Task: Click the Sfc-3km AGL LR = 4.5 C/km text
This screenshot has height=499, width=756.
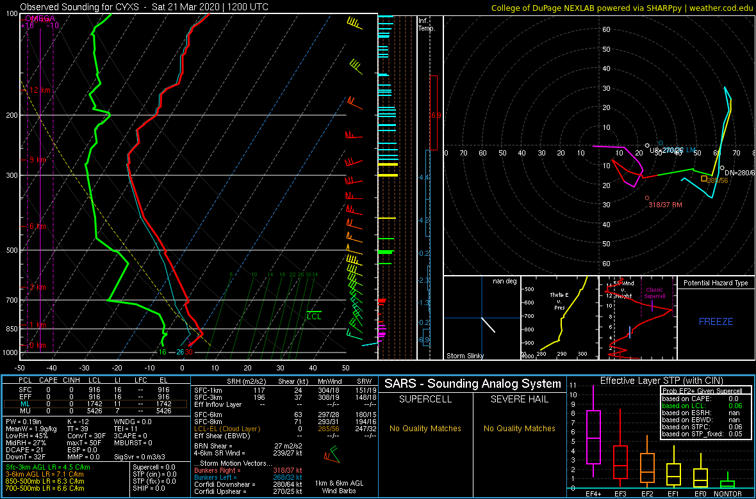Action: 48,467
